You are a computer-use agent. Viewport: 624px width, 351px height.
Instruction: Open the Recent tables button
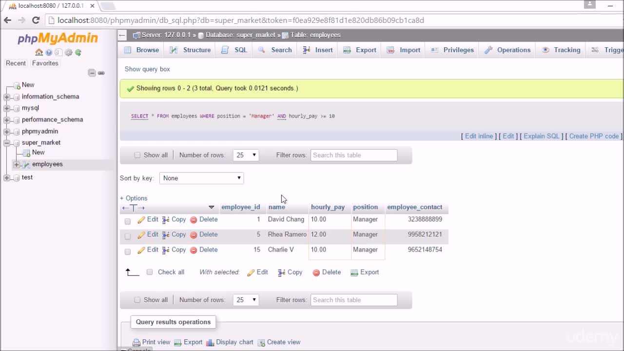(16, 63)
